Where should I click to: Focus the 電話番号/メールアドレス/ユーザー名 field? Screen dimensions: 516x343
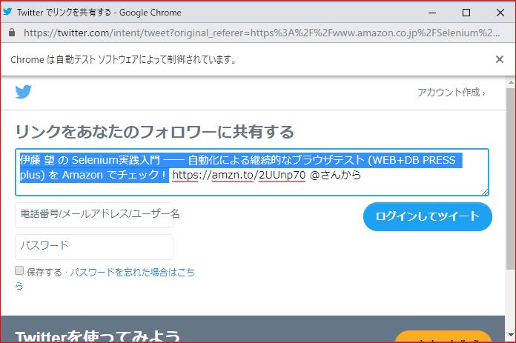coord(94,215)
